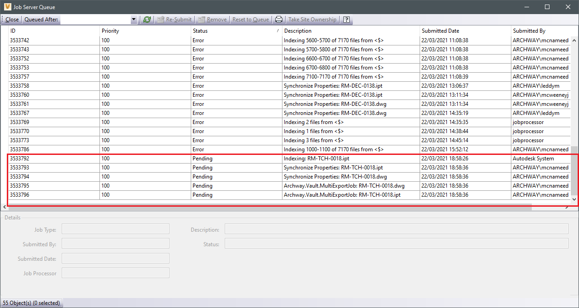
Task: Open the Queued After dropdown
Action: [134, 20]
